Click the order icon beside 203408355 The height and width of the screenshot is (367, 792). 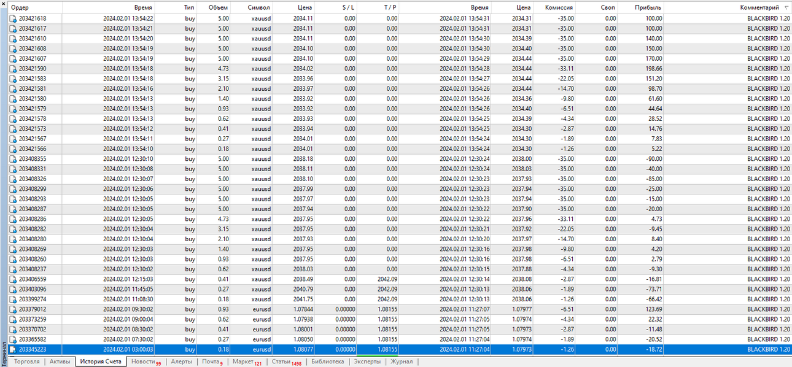tap(13, 158)
